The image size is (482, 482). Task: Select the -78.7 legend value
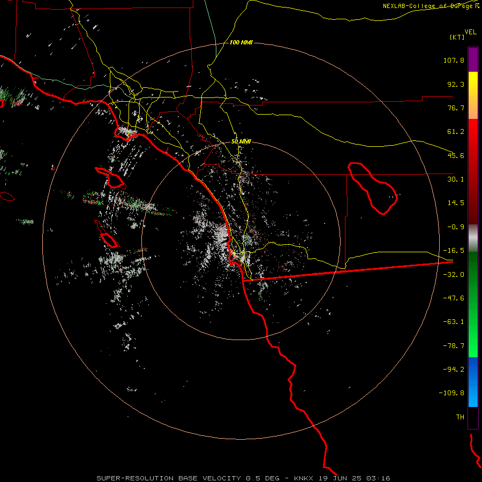(454, 346)
